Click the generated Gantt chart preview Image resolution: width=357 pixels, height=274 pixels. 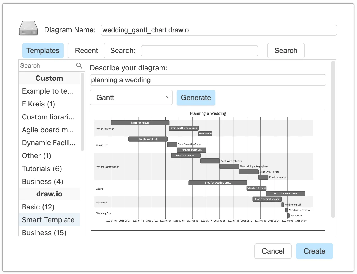[x=208, y=170]
